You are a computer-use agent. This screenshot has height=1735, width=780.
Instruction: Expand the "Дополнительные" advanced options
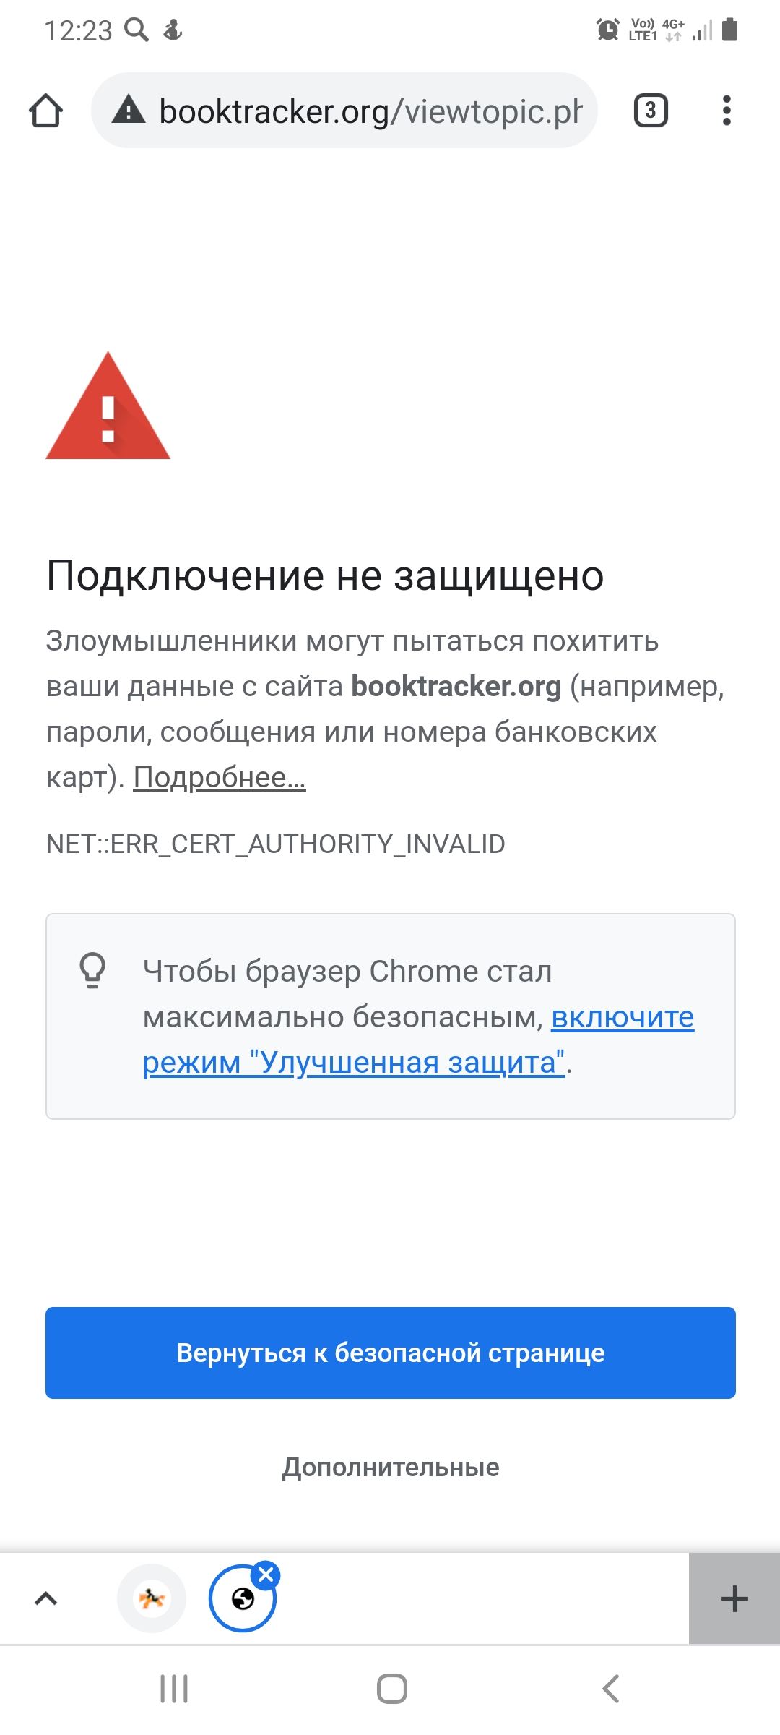tap(390, 1468)
